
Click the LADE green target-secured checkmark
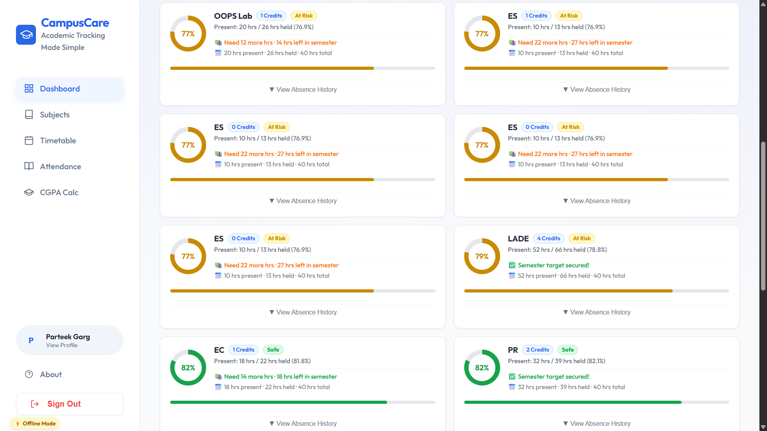(x=512, y=265)
